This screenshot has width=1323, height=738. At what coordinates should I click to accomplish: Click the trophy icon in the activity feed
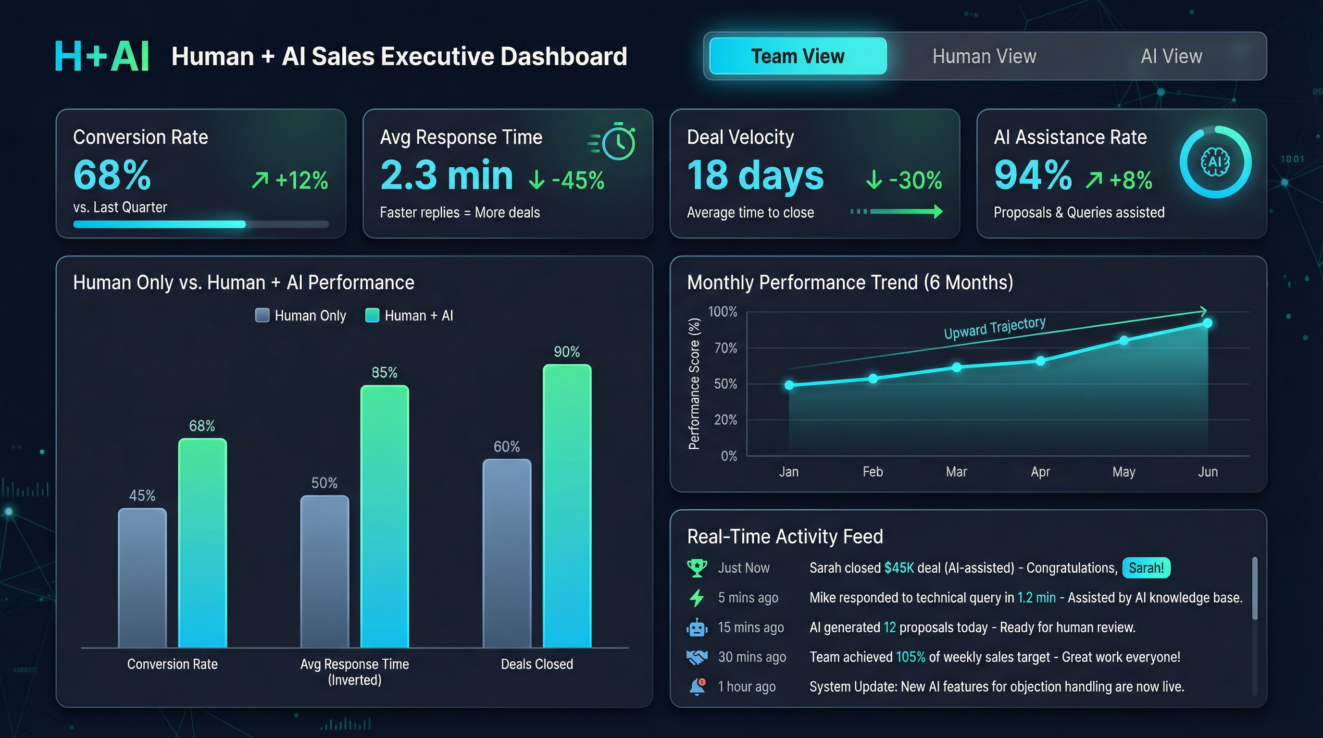697,567
